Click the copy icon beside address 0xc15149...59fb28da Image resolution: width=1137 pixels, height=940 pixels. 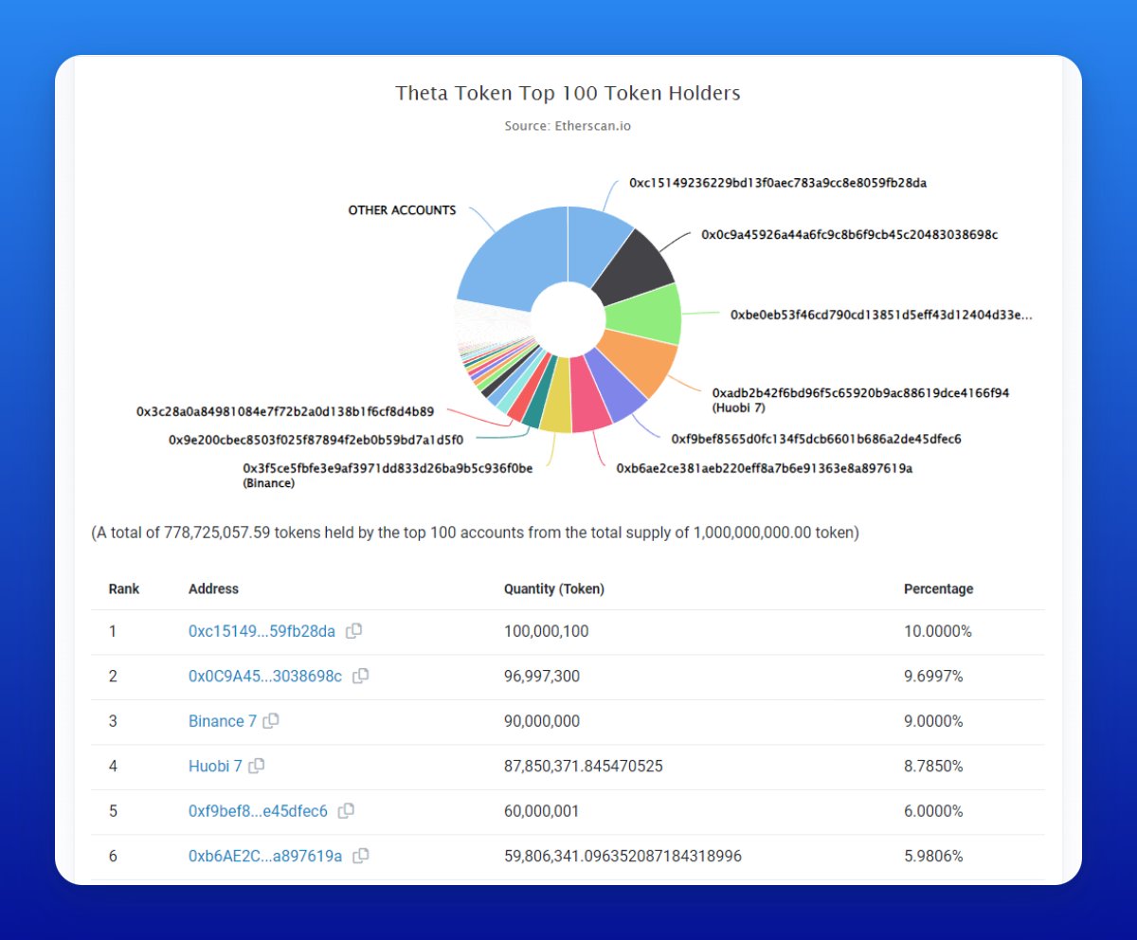353,631
